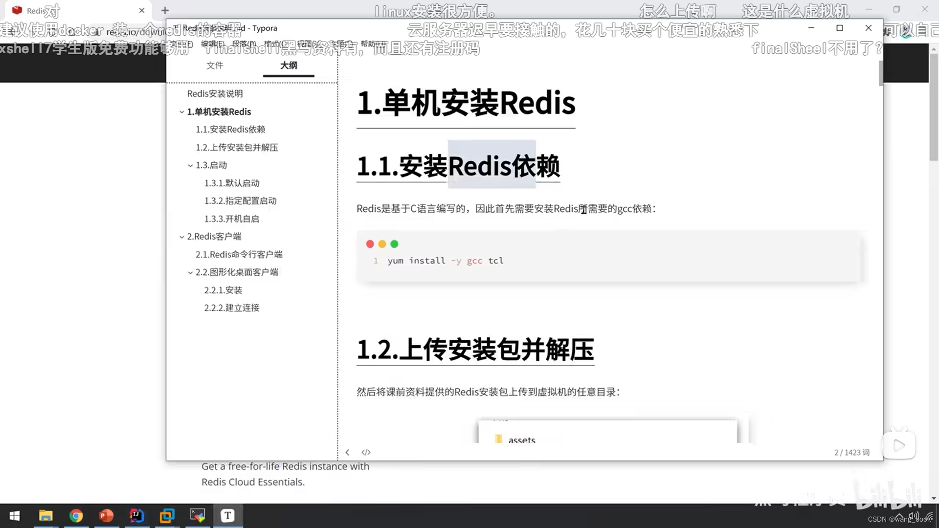
Task: Open PowerPoint from the taskbar
Action: (x=106, y=516)
